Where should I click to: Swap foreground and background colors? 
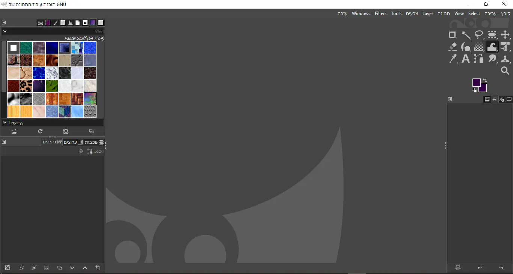click(485, 80)
